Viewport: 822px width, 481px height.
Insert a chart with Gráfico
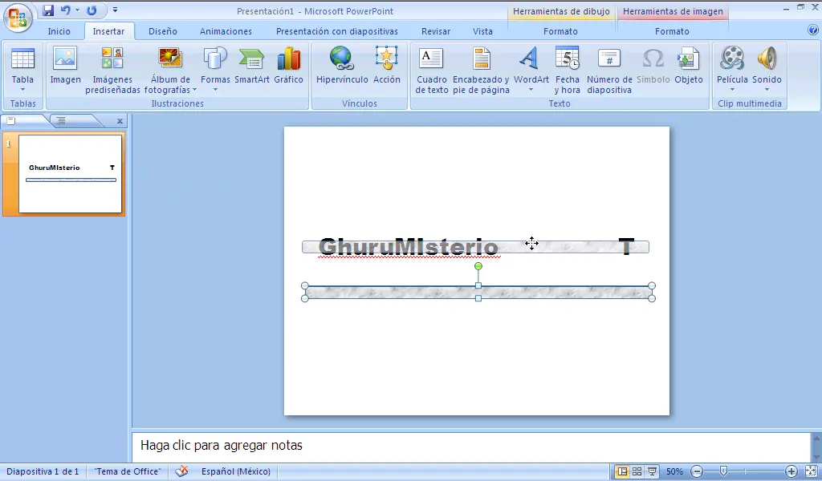pos(288,66)
